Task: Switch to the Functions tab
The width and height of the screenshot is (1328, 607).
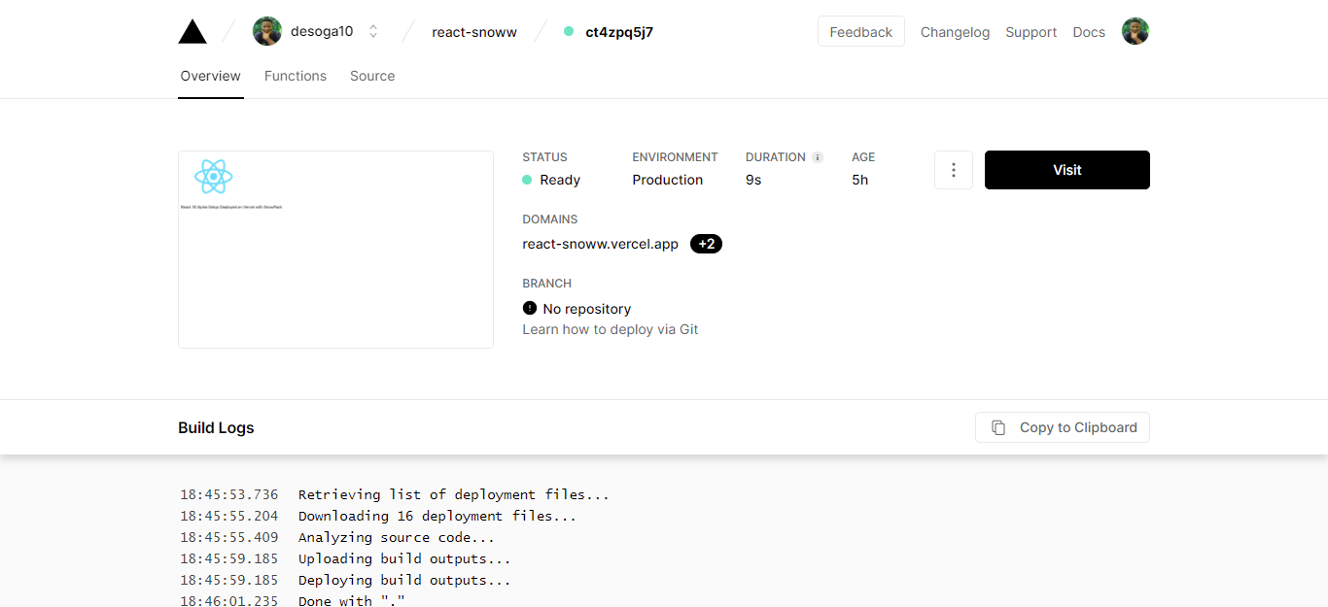Action: (x=296, y=76)
